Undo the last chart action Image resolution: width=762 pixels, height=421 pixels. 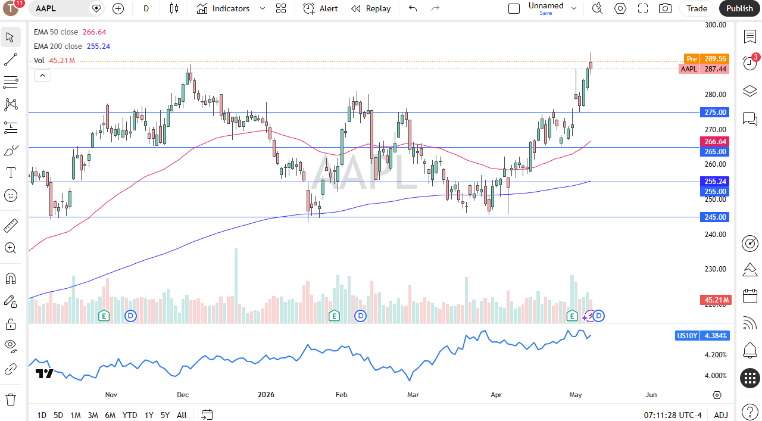[x=413, y=8]
